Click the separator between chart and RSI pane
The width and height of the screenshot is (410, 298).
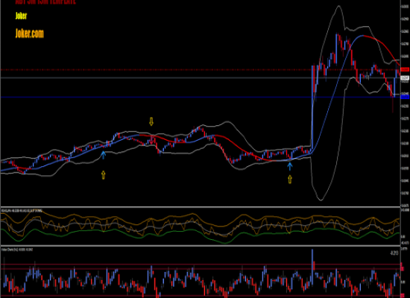[x=200, y=207]
